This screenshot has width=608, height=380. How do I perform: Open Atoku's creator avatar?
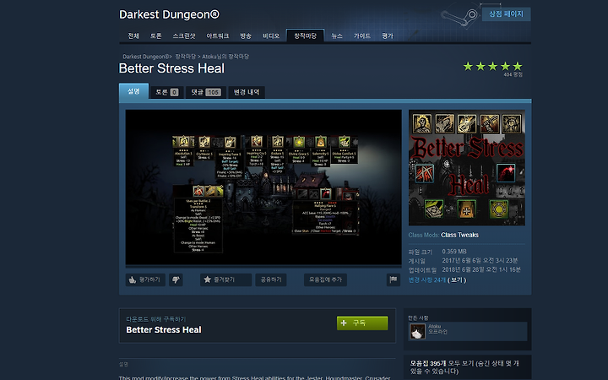pos(417,332)
